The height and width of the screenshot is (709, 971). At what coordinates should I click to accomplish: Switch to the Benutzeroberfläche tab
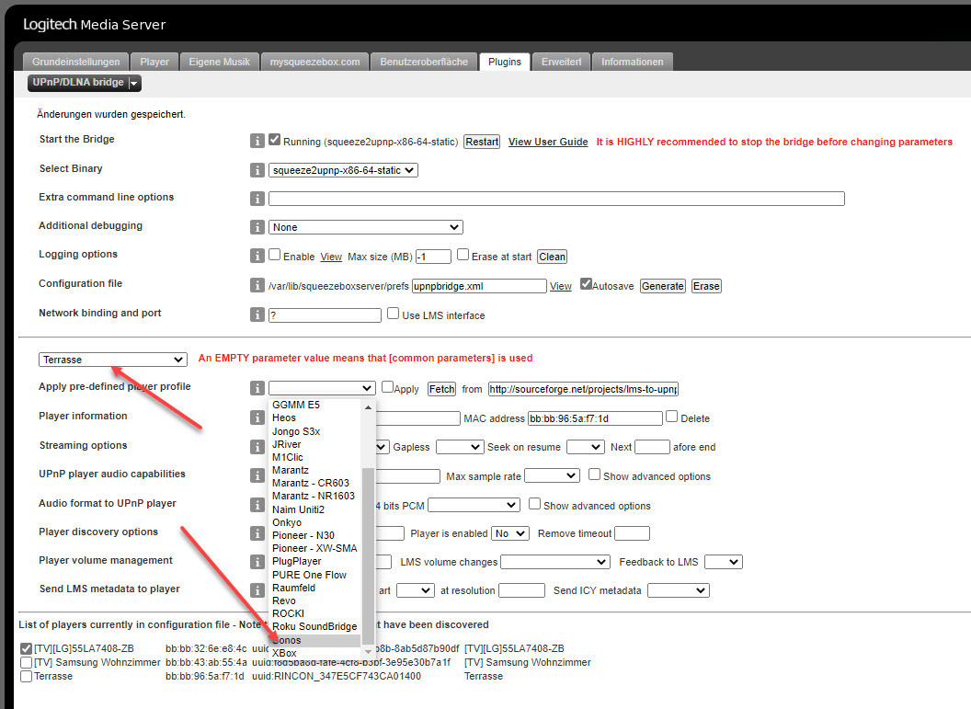424,62
